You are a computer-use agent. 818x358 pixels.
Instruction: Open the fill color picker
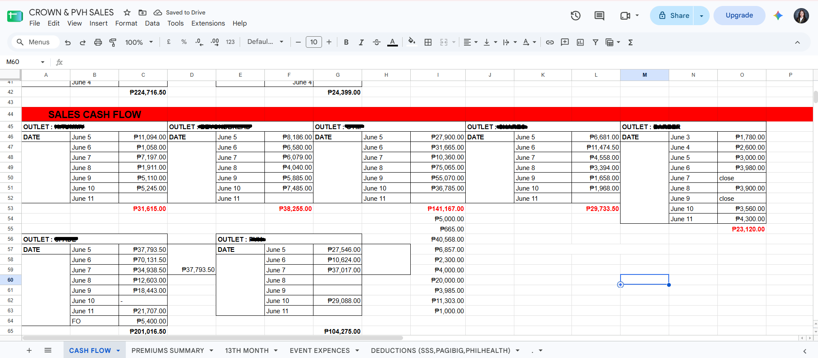click(412, 41)
